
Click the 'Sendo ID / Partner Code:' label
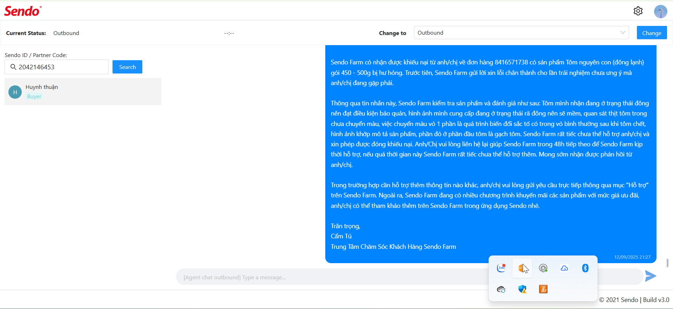[36, 55]
